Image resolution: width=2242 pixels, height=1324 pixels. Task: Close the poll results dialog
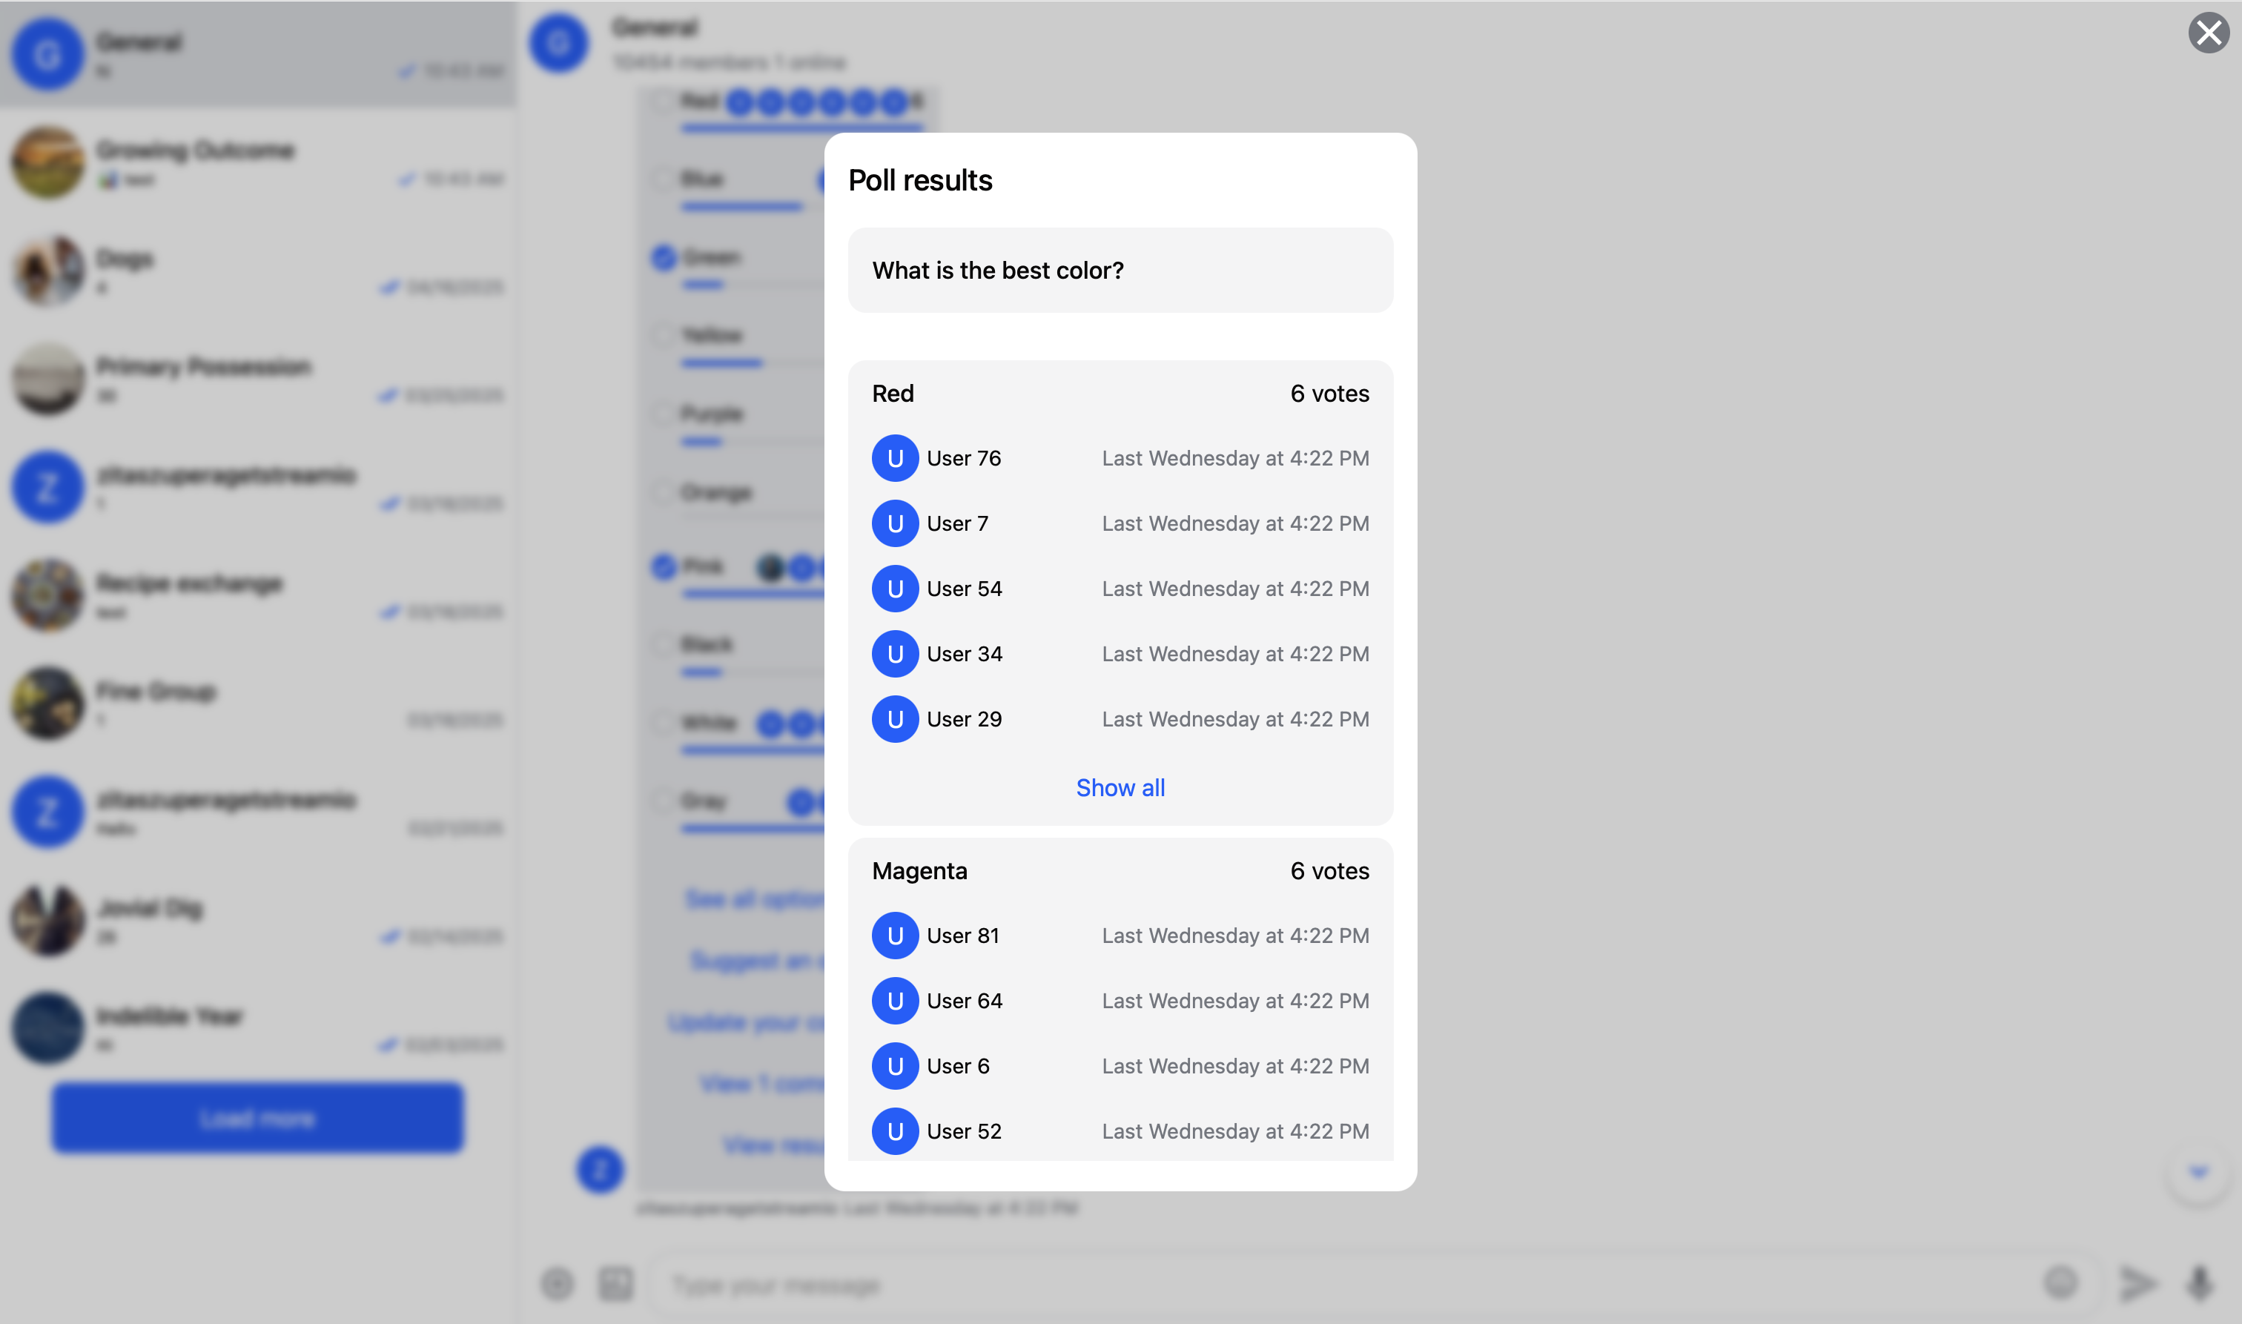2208,33
